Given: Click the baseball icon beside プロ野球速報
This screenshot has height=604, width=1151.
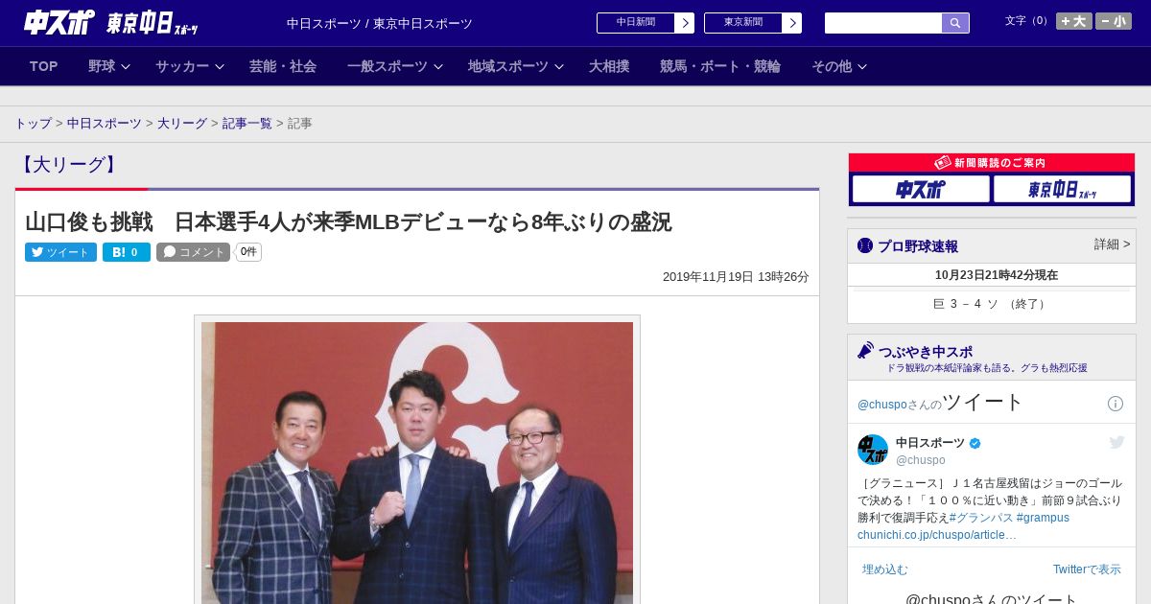Looking at the screenshot, I should [x=865, y=245].
